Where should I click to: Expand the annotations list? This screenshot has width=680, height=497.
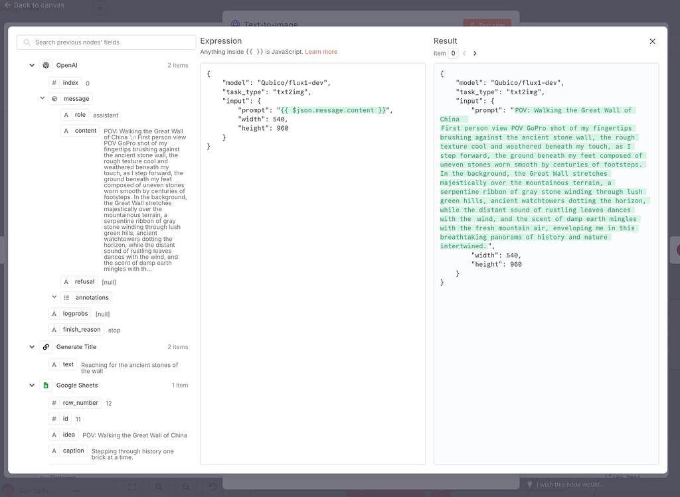tap(54, 297)
